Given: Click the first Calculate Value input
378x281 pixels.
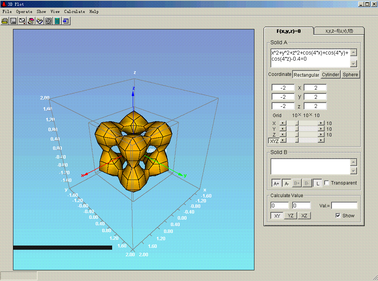Looking at the screenshot, I should coord(280,206).
